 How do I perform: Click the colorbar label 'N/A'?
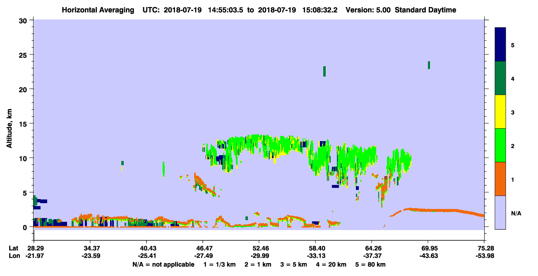516,213
